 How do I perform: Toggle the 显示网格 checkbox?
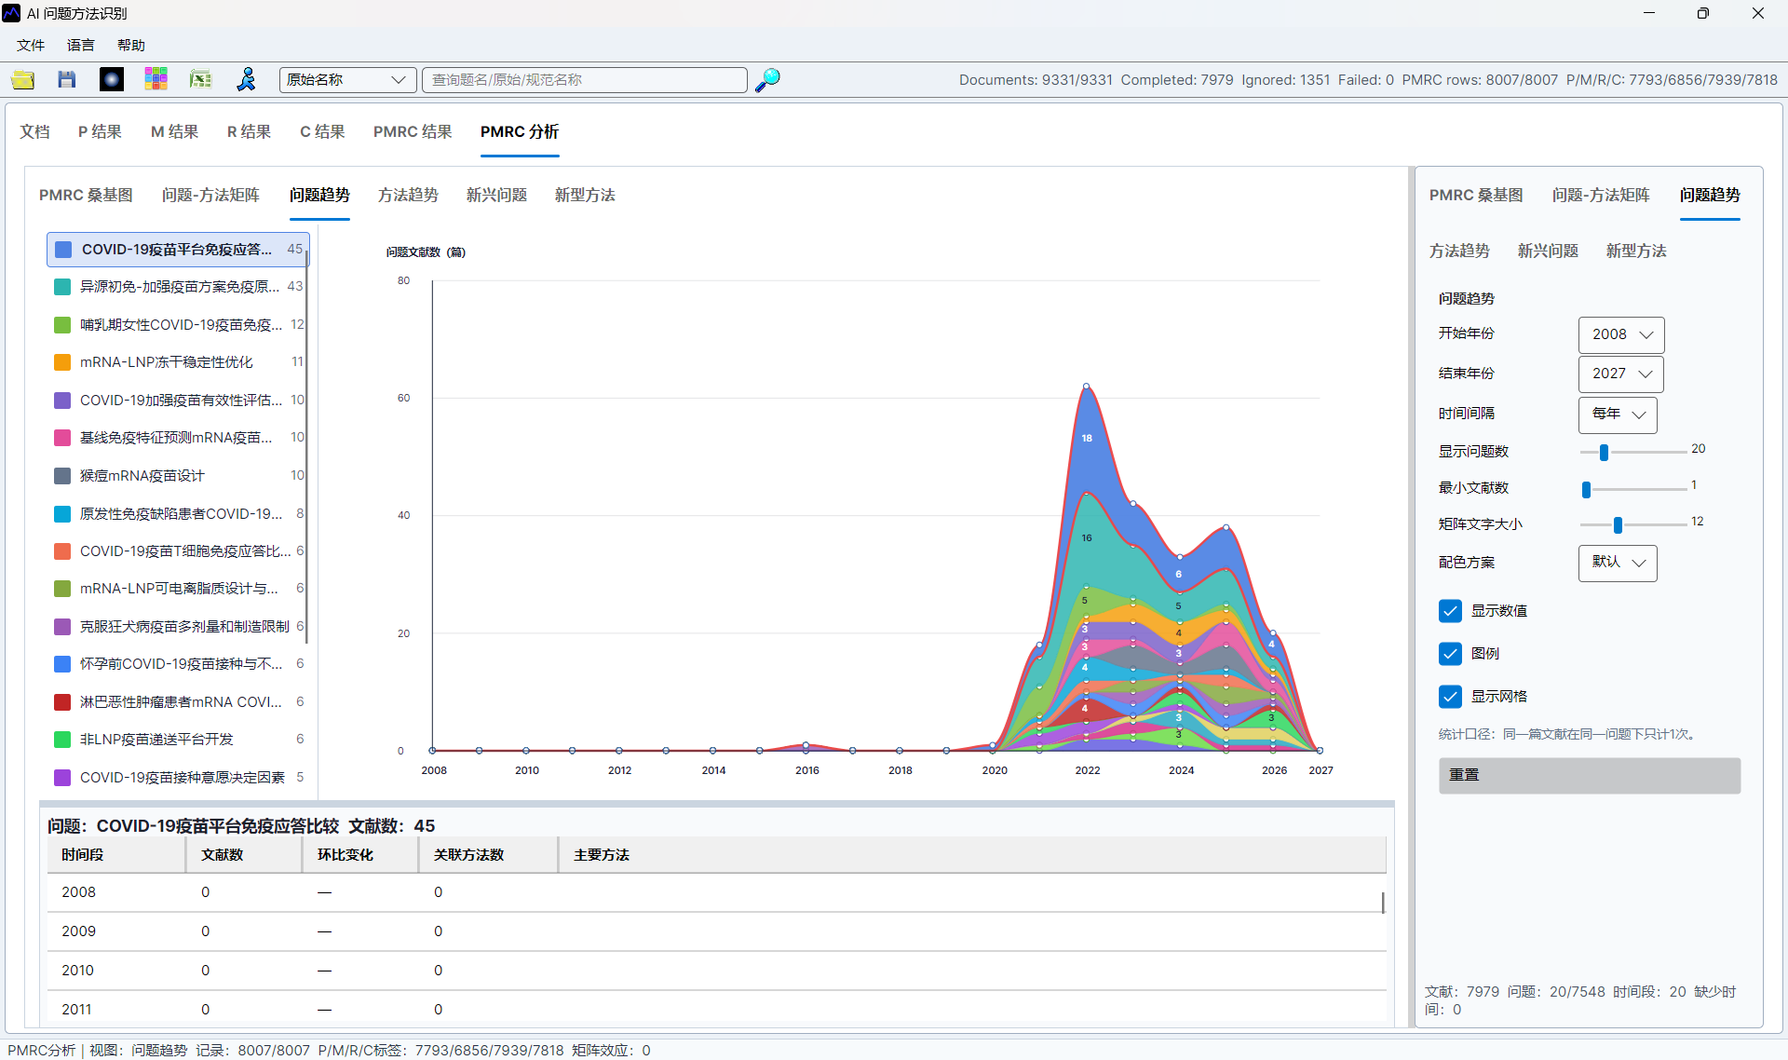[x=1450, y=697]
